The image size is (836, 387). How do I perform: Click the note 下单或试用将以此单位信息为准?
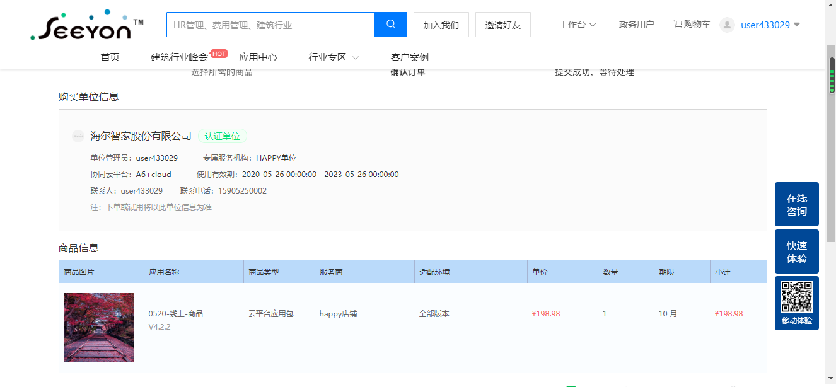click(151, 207)
